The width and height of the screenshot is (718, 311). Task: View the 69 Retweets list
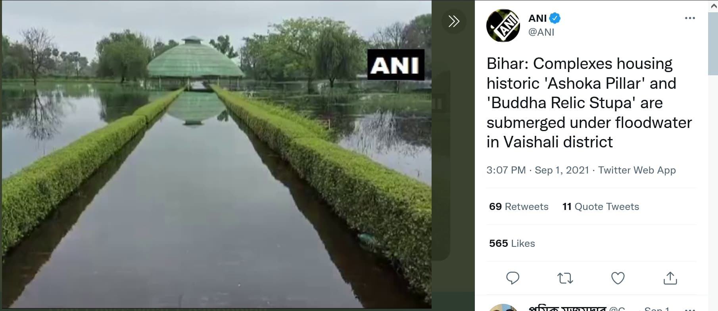coord(518,206)
